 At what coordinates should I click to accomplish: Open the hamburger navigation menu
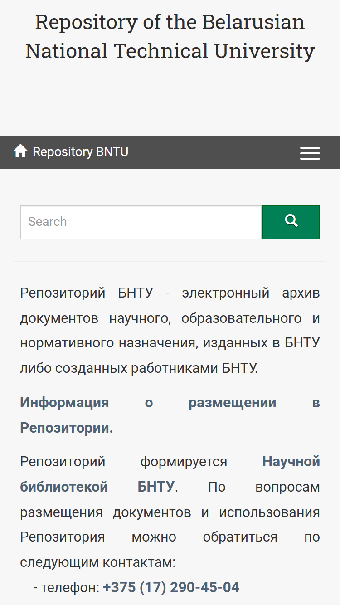click(x=310, y=153)
